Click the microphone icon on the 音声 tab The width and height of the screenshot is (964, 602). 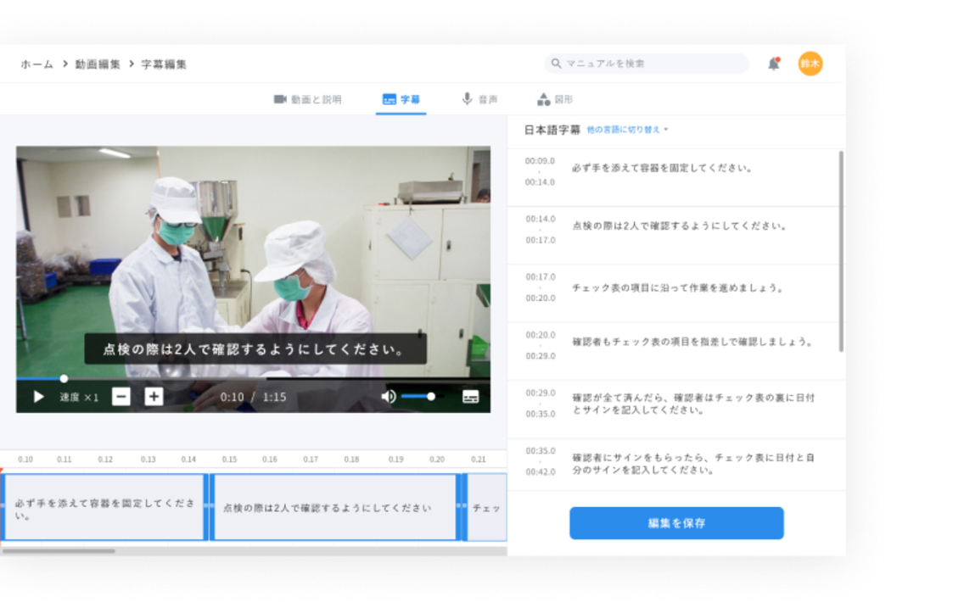(x=466, y=98)
